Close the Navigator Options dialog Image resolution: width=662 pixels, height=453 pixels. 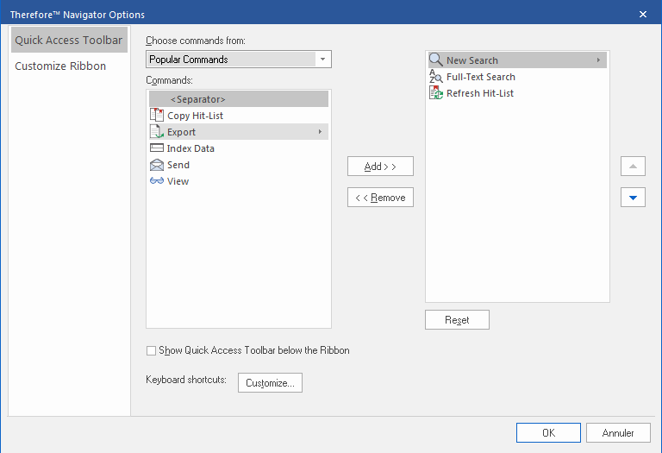click(643, 15)
